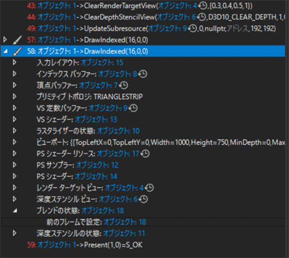This screenshot has width=289, height=258.
Task: Expand the 入力レイアウト row
Action: pyautogui.click(x=15, y=62)
